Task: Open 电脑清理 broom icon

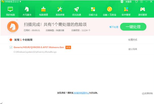Action: click(x=43, y=9)
